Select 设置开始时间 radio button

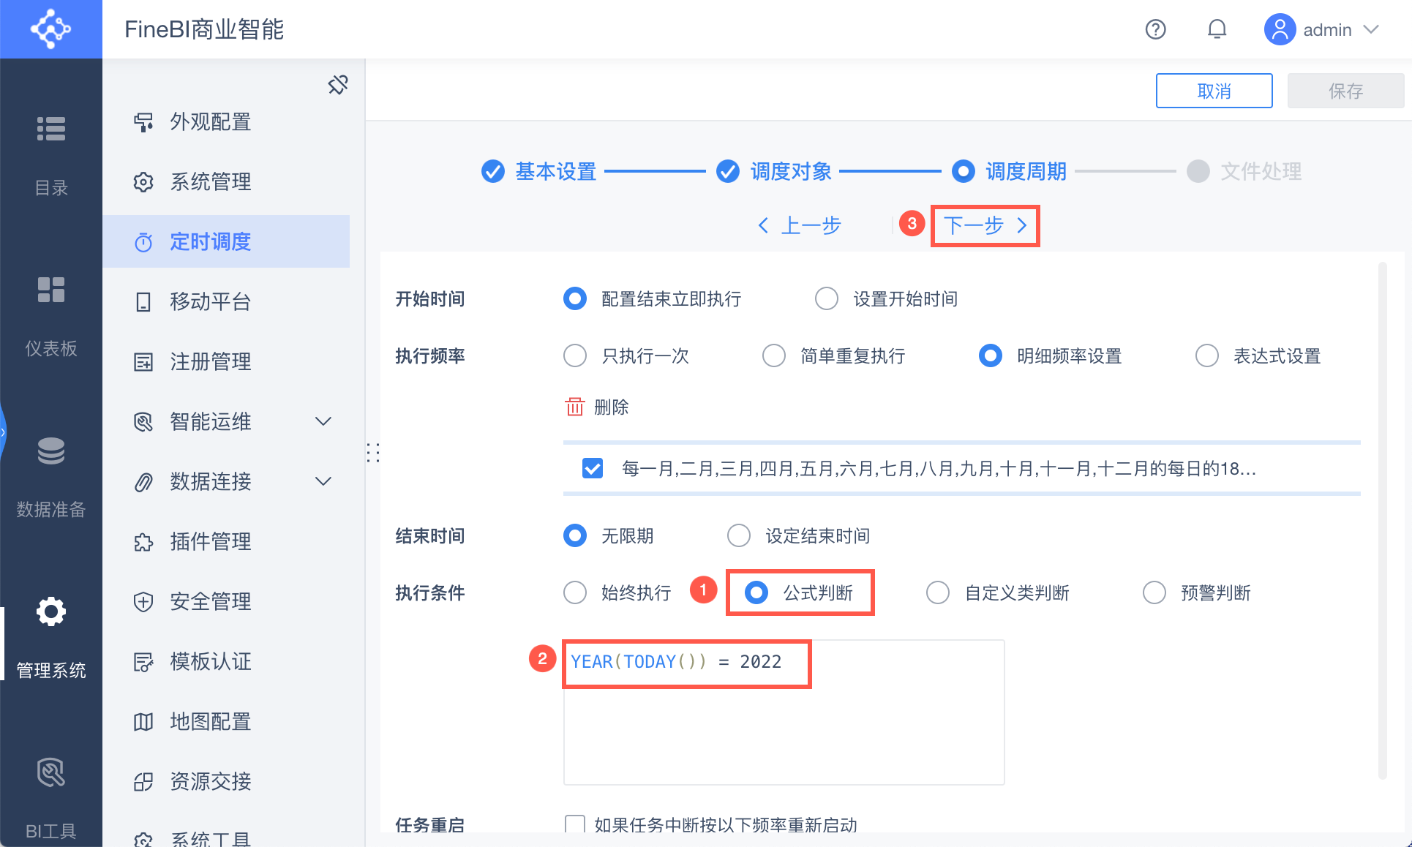click(827, 298)
